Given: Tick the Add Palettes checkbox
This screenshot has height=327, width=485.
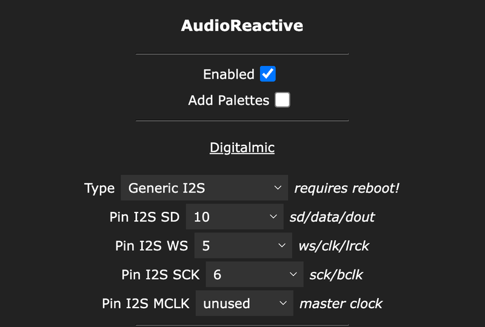Looking at the screenshot, I should (283, 100).
